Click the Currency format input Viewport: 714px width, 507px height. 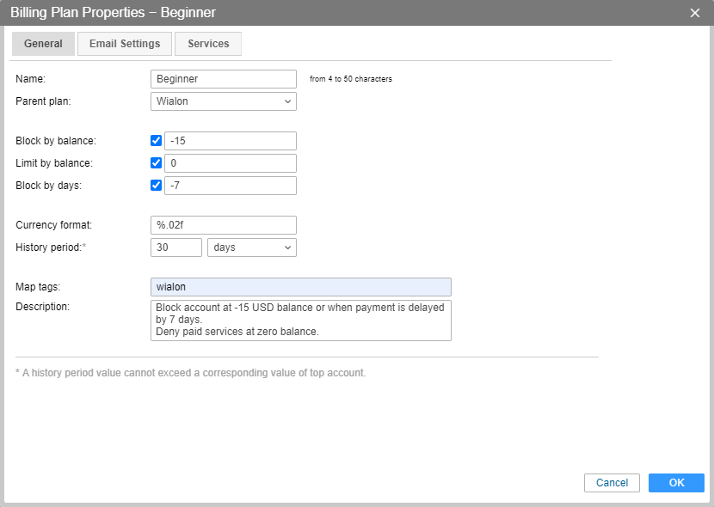pyautogui.click(x=223, y=225)
